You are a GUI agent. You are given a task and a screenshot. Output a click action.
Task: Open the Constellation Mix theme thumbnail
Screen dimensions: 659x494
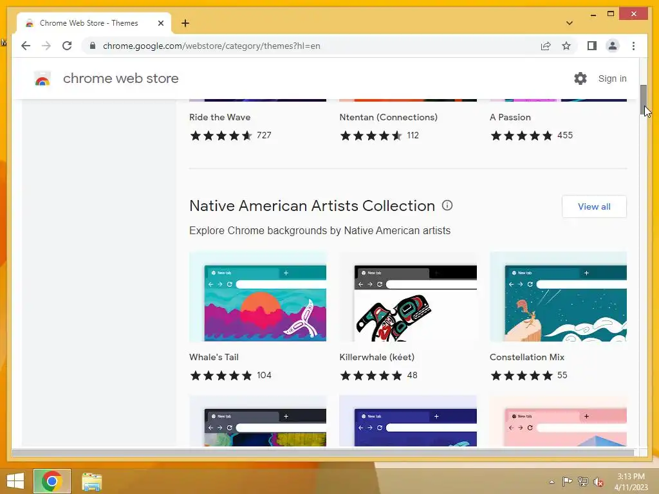[558, 297]
